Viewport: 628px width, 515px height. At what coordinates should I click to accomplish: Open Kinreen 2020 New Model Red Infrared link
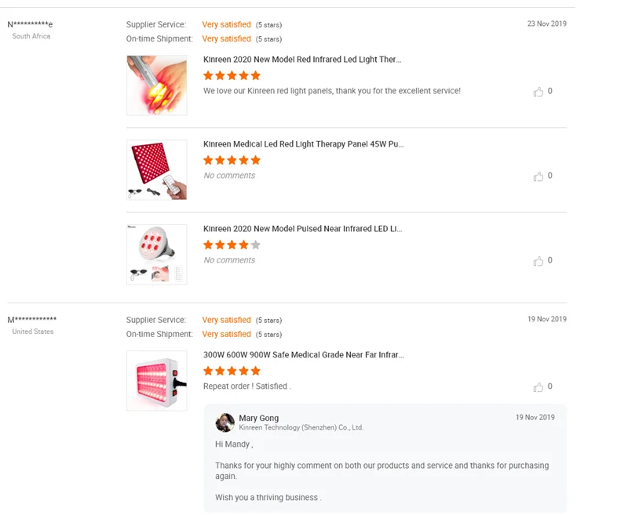pos(302,60)
